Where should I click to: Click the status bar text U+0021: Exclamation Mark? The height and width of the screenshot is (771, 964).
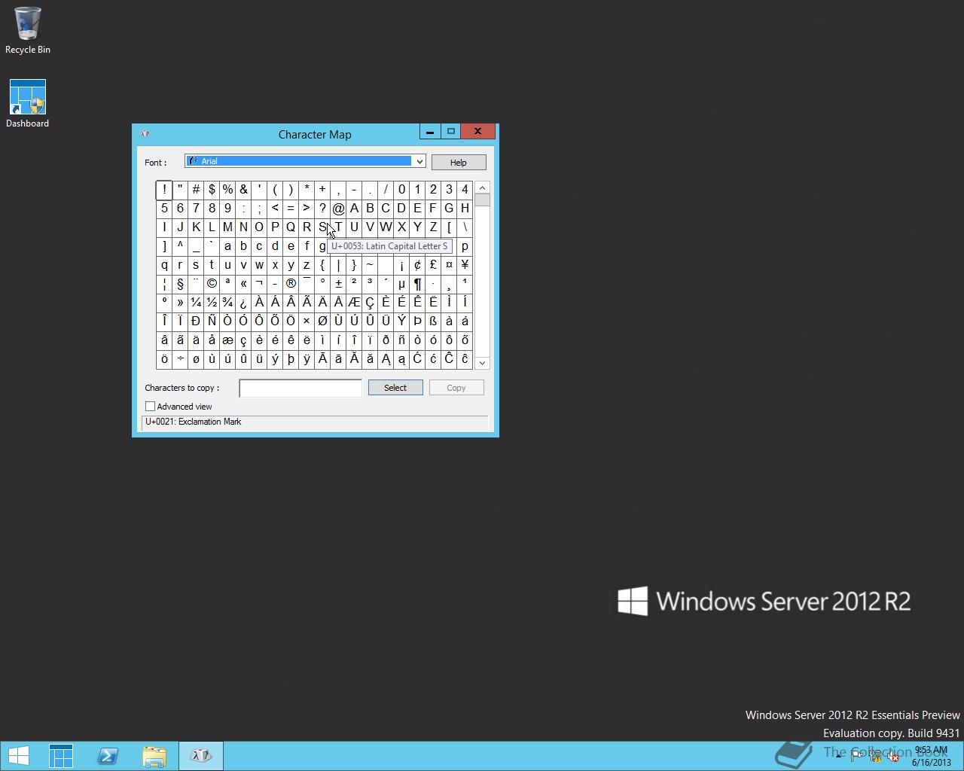point(194,422)
